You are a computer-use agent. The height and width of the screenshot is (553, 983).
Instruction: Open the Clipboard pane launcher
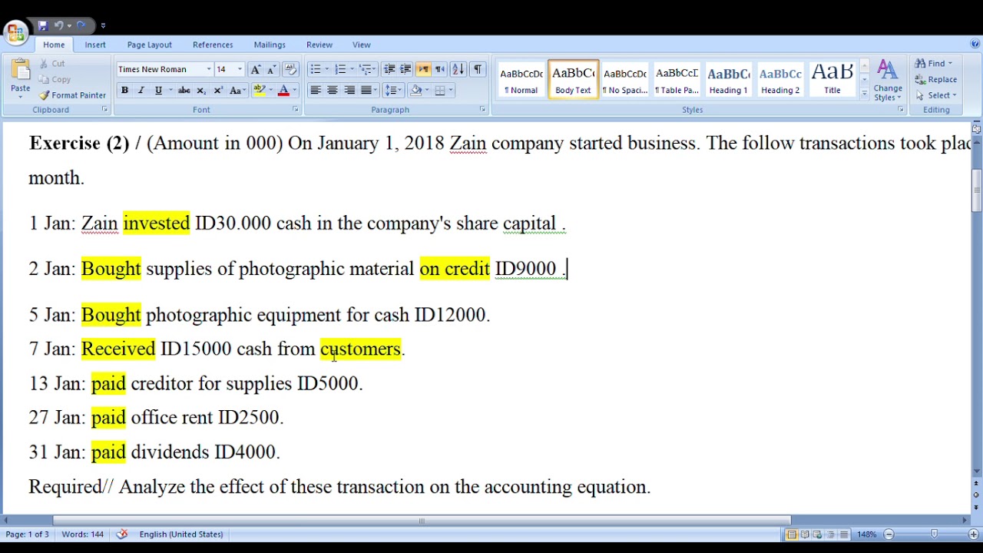point(104,110)
